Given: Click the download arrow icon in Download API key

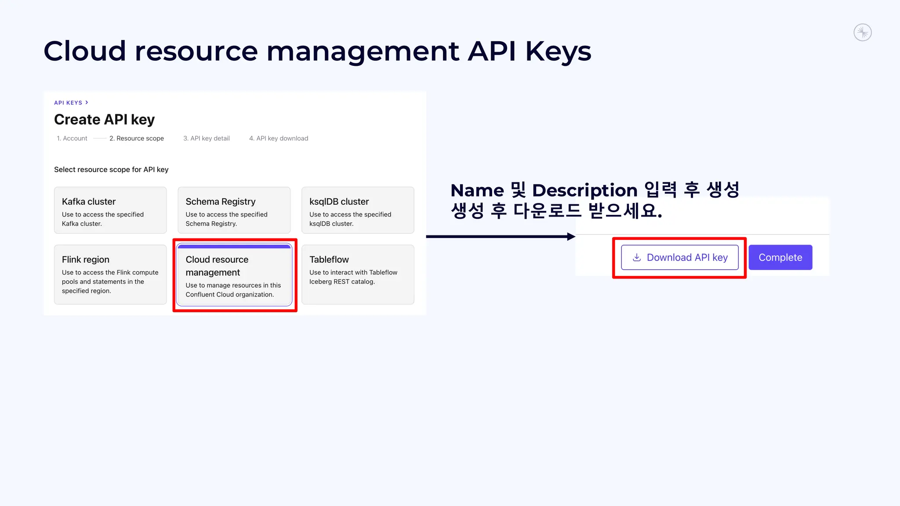Looking at the screenshot, I should (x=636, y=257).
